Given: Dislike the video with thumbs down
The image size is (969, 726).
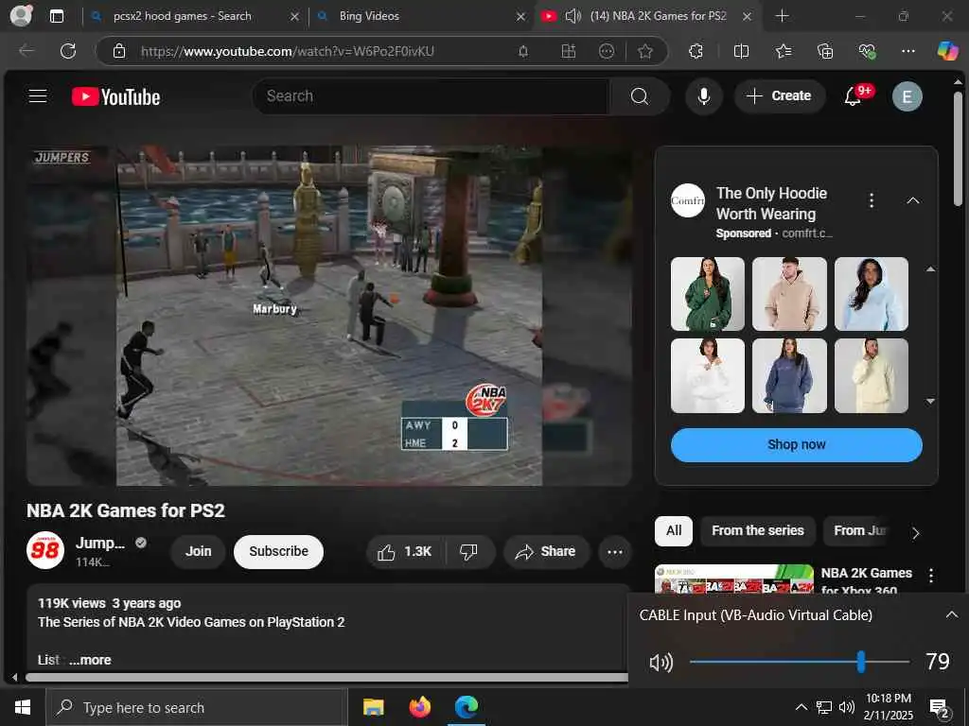Looking at the screenshot, I should (468, 551).
